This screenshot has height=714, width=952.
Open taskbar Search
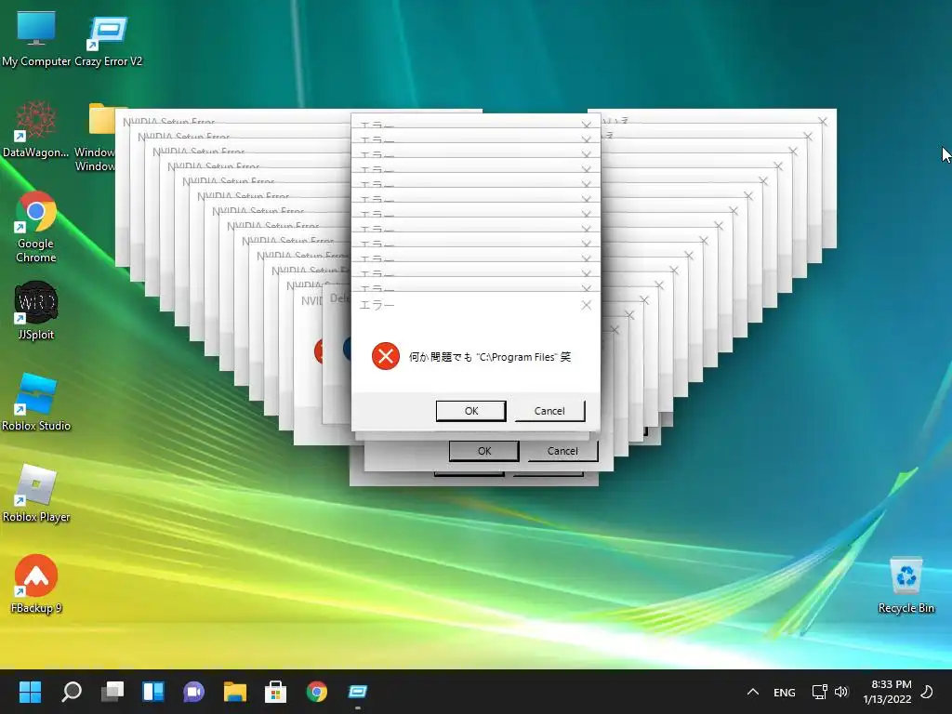(x=71, y=692)
